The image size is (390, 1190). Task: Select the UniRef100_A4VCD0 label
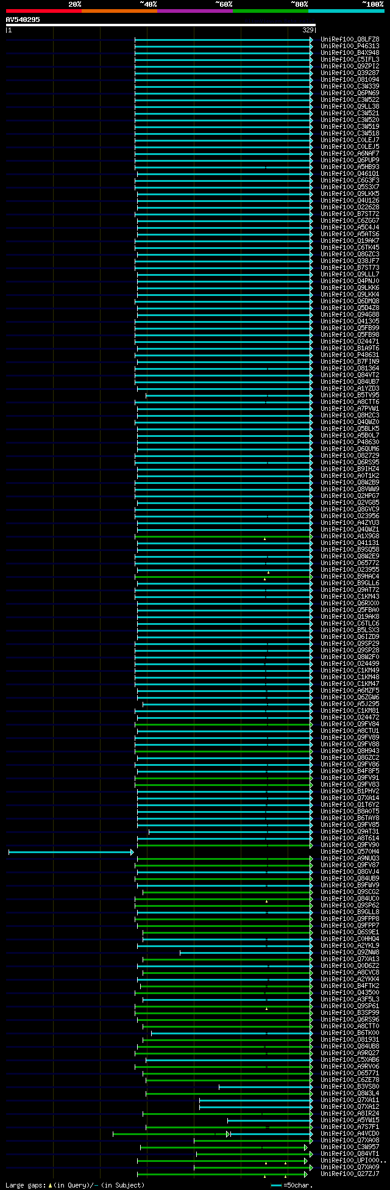click(350, 1133)
